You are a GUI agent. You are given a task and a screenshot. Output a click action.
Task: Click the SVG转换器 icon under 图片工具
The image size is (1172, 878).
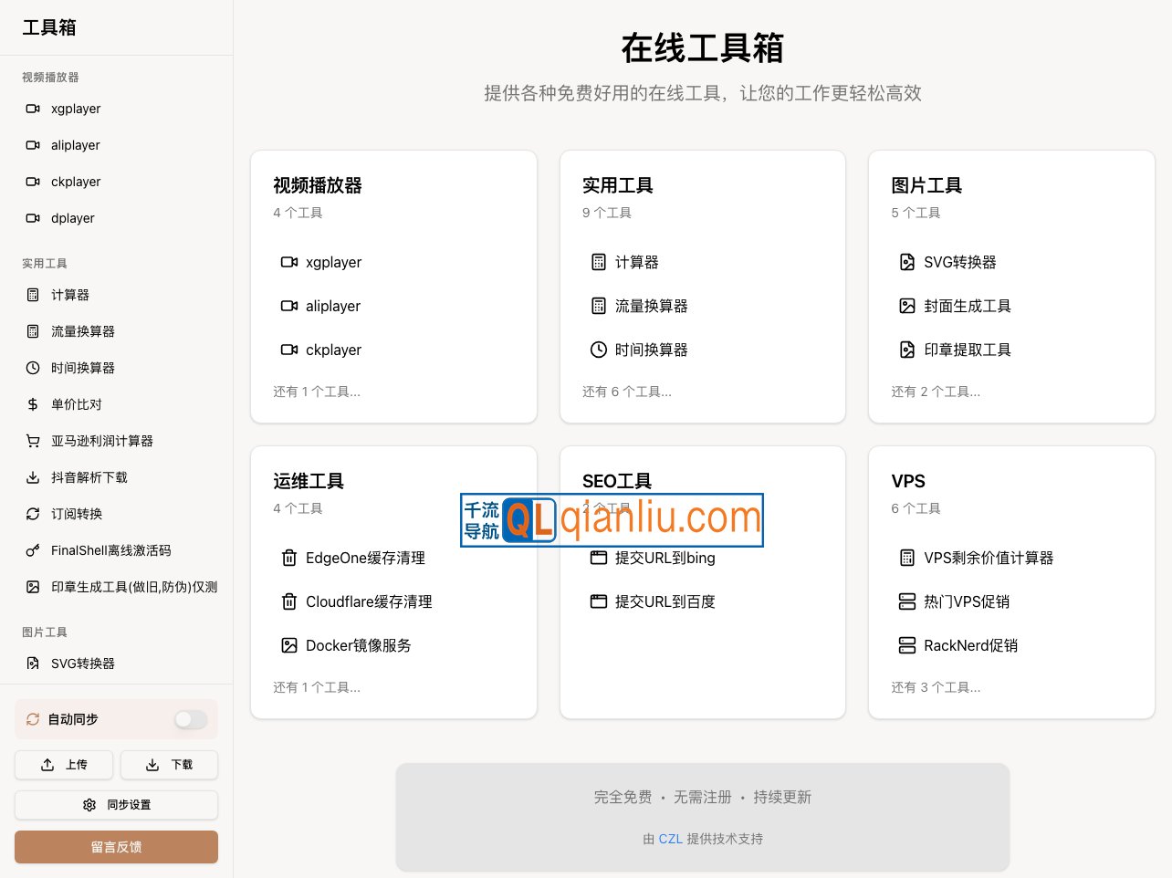(32, 664)
